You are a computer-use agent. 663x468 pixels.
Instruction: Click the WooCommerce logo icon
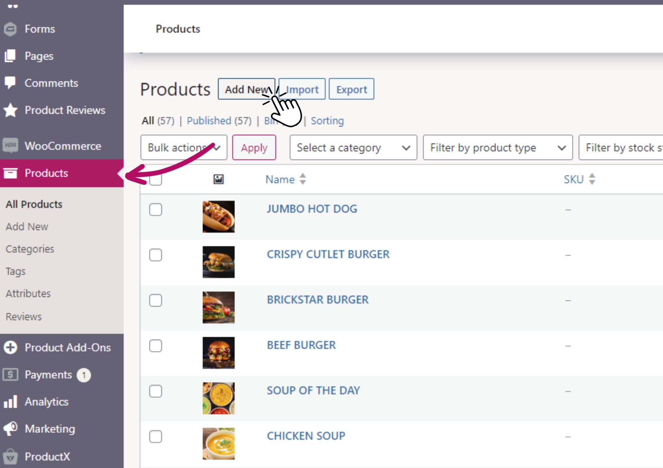tap(11, 146)
